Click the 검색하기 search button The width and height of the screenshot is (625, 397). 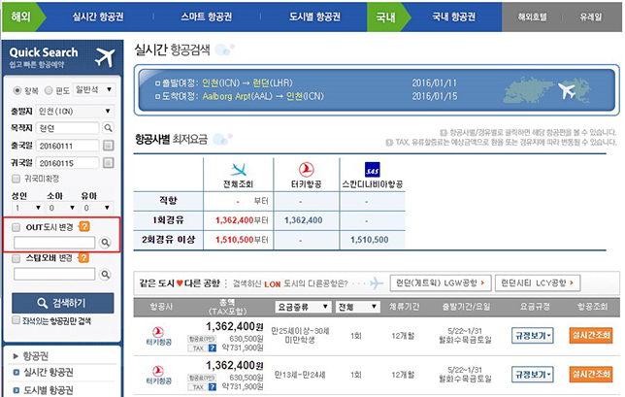pyautogui.click(x=62, y=303)
